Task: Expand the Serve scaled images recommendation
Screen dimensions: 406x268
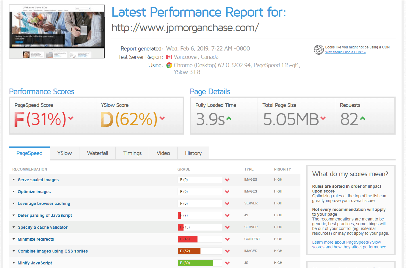Action: tap(38, 180)
